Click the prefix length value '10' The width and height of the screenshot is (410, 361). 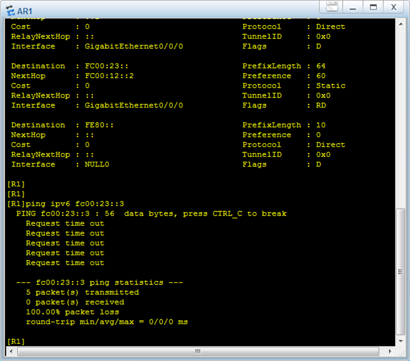click(321, 125)
